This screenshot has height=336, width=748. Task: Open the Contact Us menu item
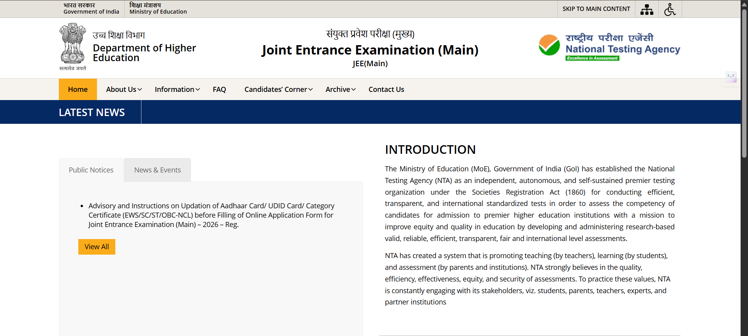(x=386, y=89)
